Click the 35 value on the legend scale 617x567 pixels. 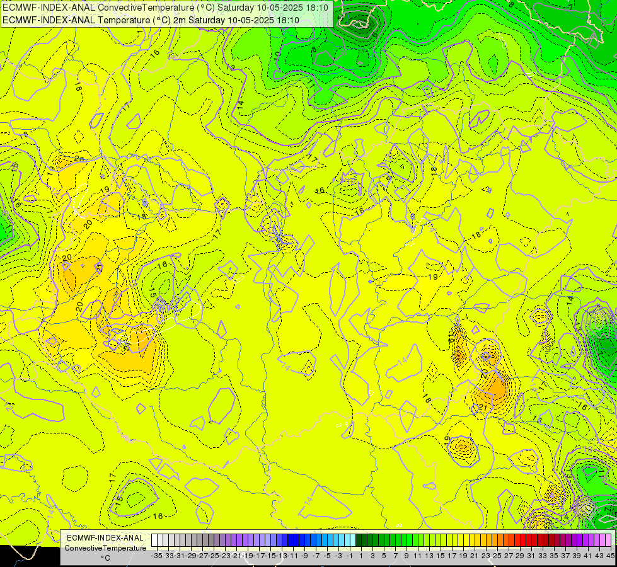click(553, 556)
